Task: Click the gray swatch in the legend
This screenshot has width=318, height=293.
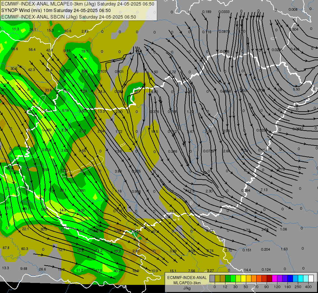Action: click(x=212, y=279)
